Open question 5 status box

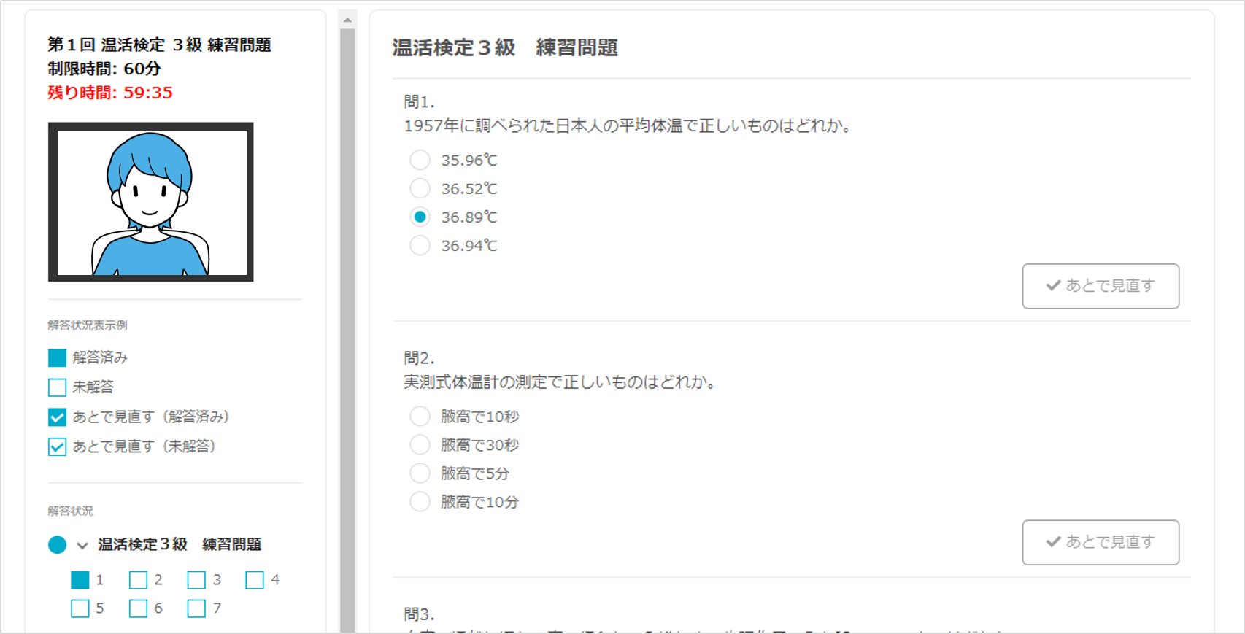[80, 608]
